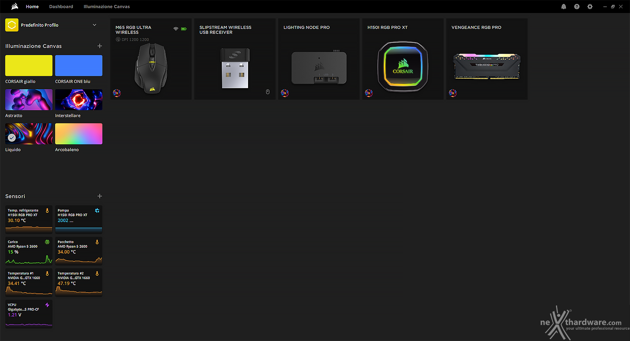Open the notifications bell
Image resolution: width=630 pixels, height=341 pixels.
[x=563, y=7]
